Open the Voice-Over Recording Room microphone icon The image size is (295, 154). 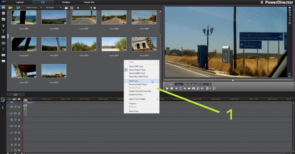pyautogui.click(x=3, y=49)
